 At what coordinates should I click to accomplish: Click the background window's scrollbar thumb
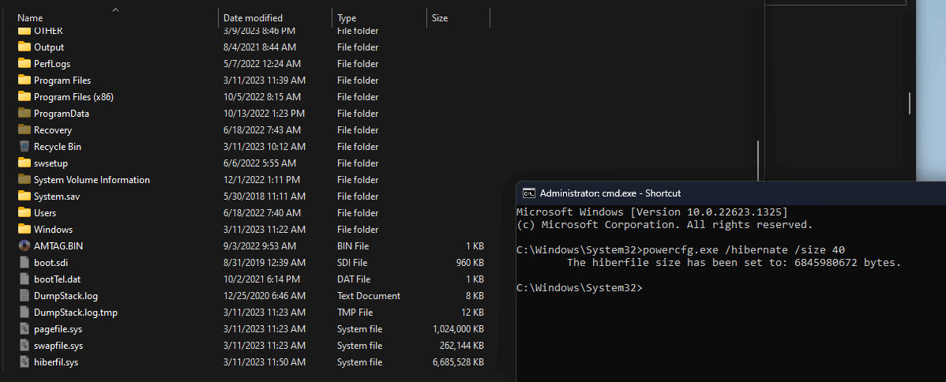[910, 103]
